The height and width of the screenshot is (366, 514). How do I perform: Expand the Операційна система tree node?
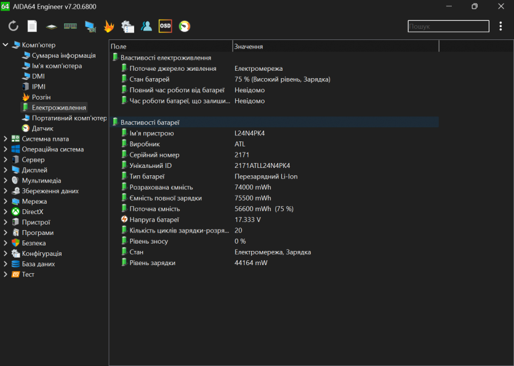pos(6,149)
